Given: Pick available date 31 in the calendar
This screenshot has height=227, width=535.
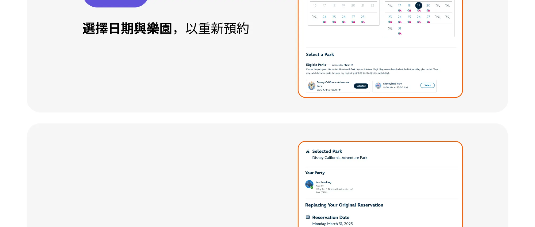Looking at the screenshot, I should 399,28.
